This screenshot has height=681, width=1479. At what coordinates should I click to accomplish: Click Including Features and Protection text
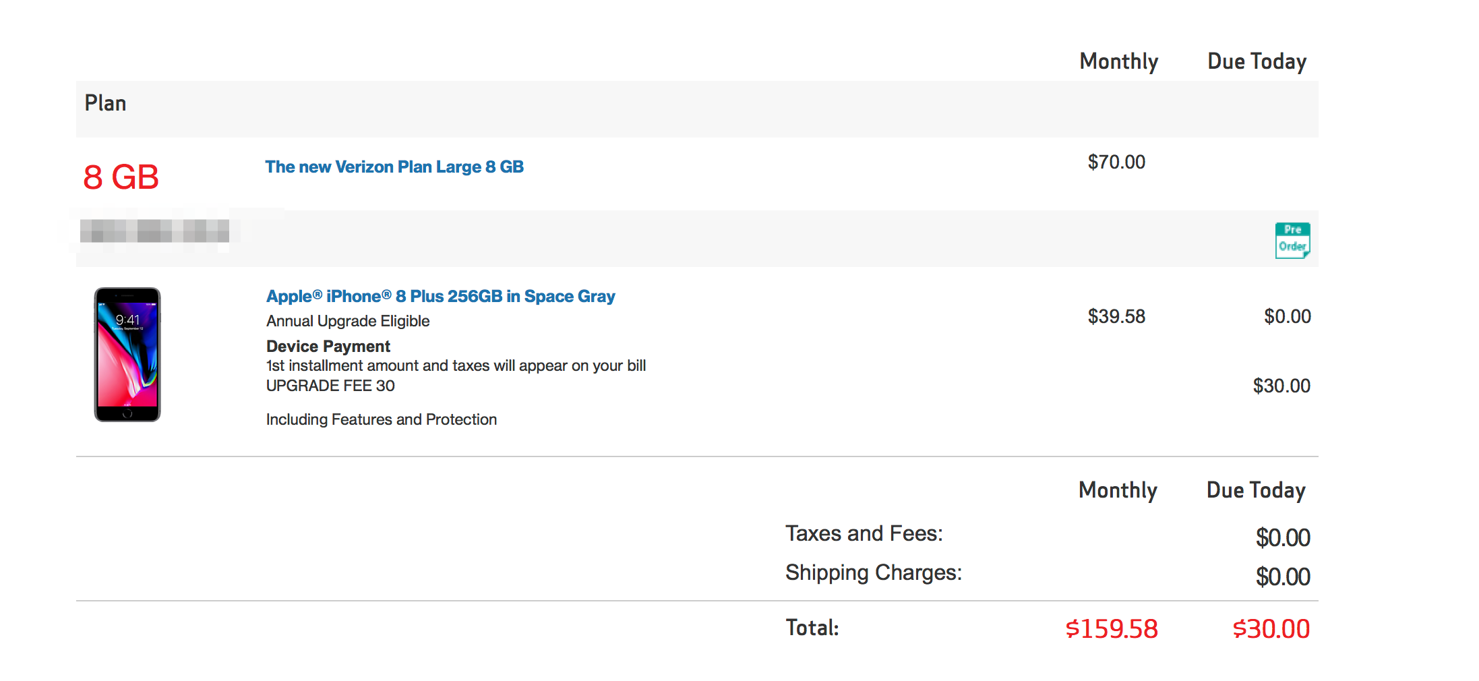tap(382, 419)
